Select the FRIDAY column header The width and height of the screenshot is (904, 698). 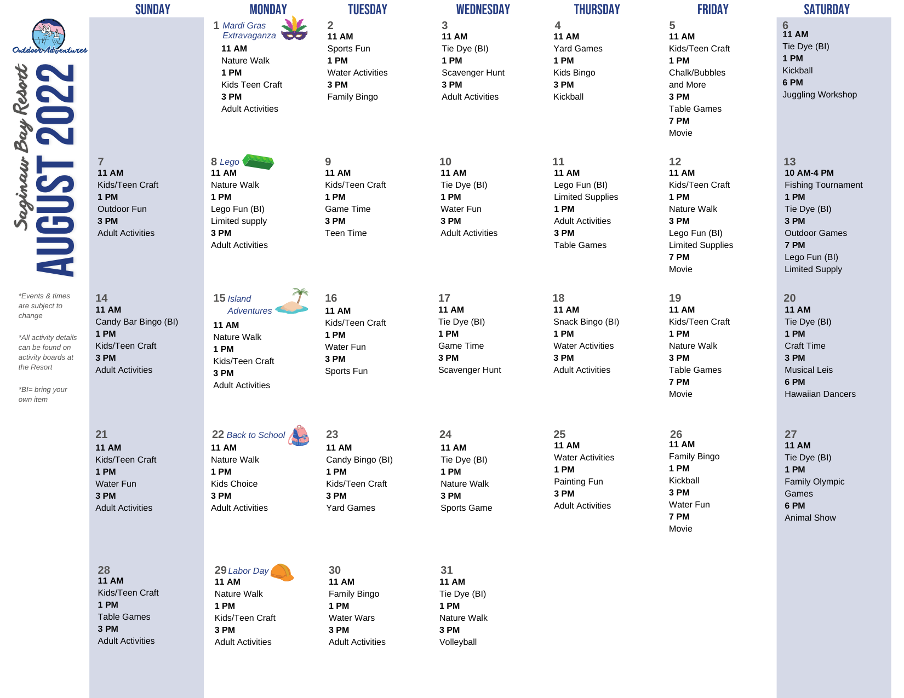point(713,9)
